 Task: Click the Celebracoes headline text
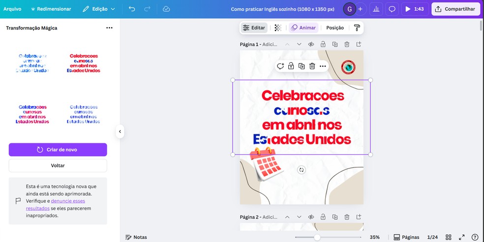303,95
